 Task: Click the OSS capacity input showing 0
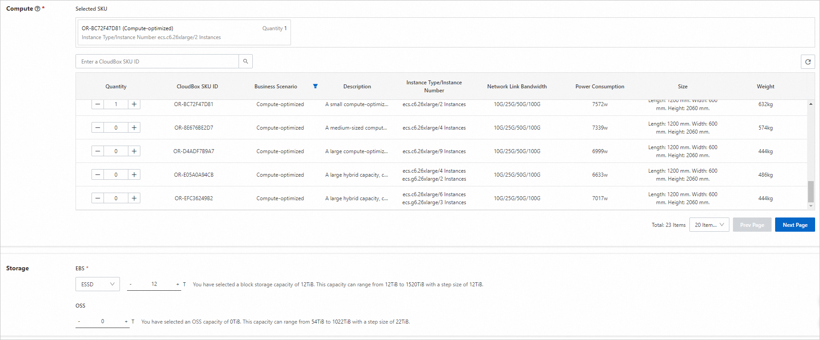[x=103, y=321]
